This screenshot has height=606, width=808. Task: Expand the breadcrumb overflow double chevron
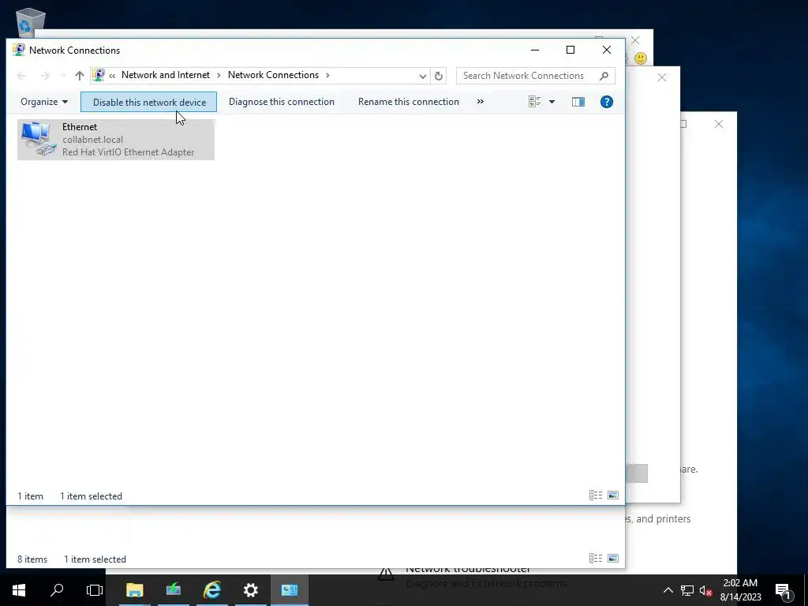click(112, 76)
